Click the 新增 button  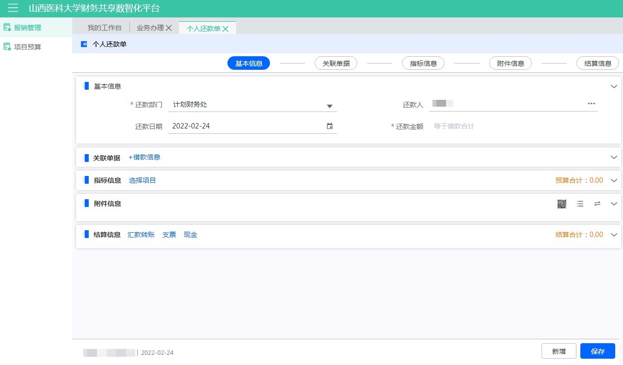pos(559,351)
